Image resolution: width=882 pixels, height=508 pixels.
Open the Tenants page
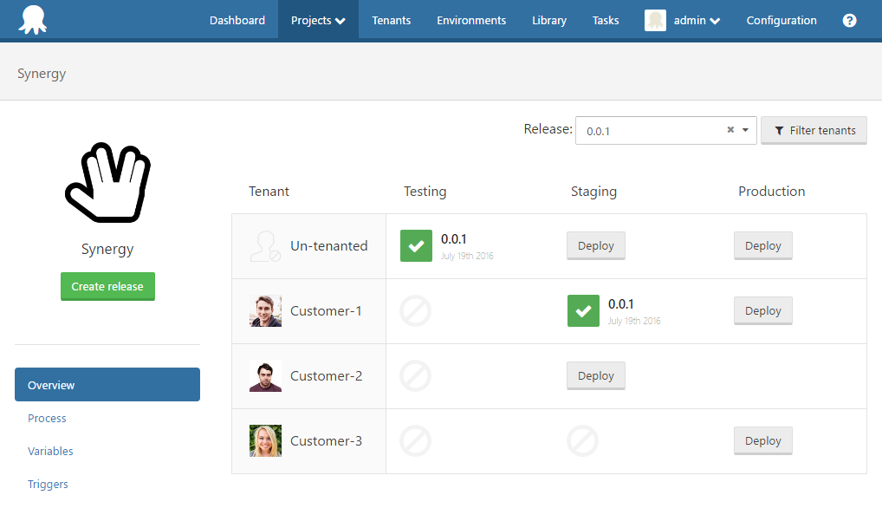[x=391, y=19]
